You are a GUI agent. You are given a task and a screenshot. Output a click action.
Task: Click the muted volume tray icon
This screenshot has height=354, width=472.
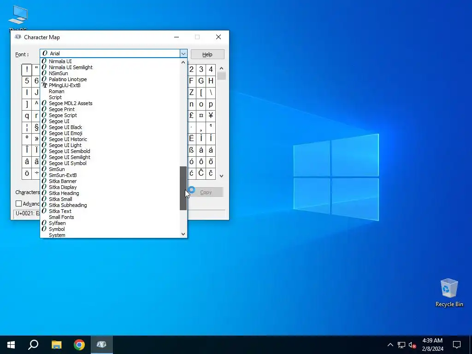coord(413,345)
